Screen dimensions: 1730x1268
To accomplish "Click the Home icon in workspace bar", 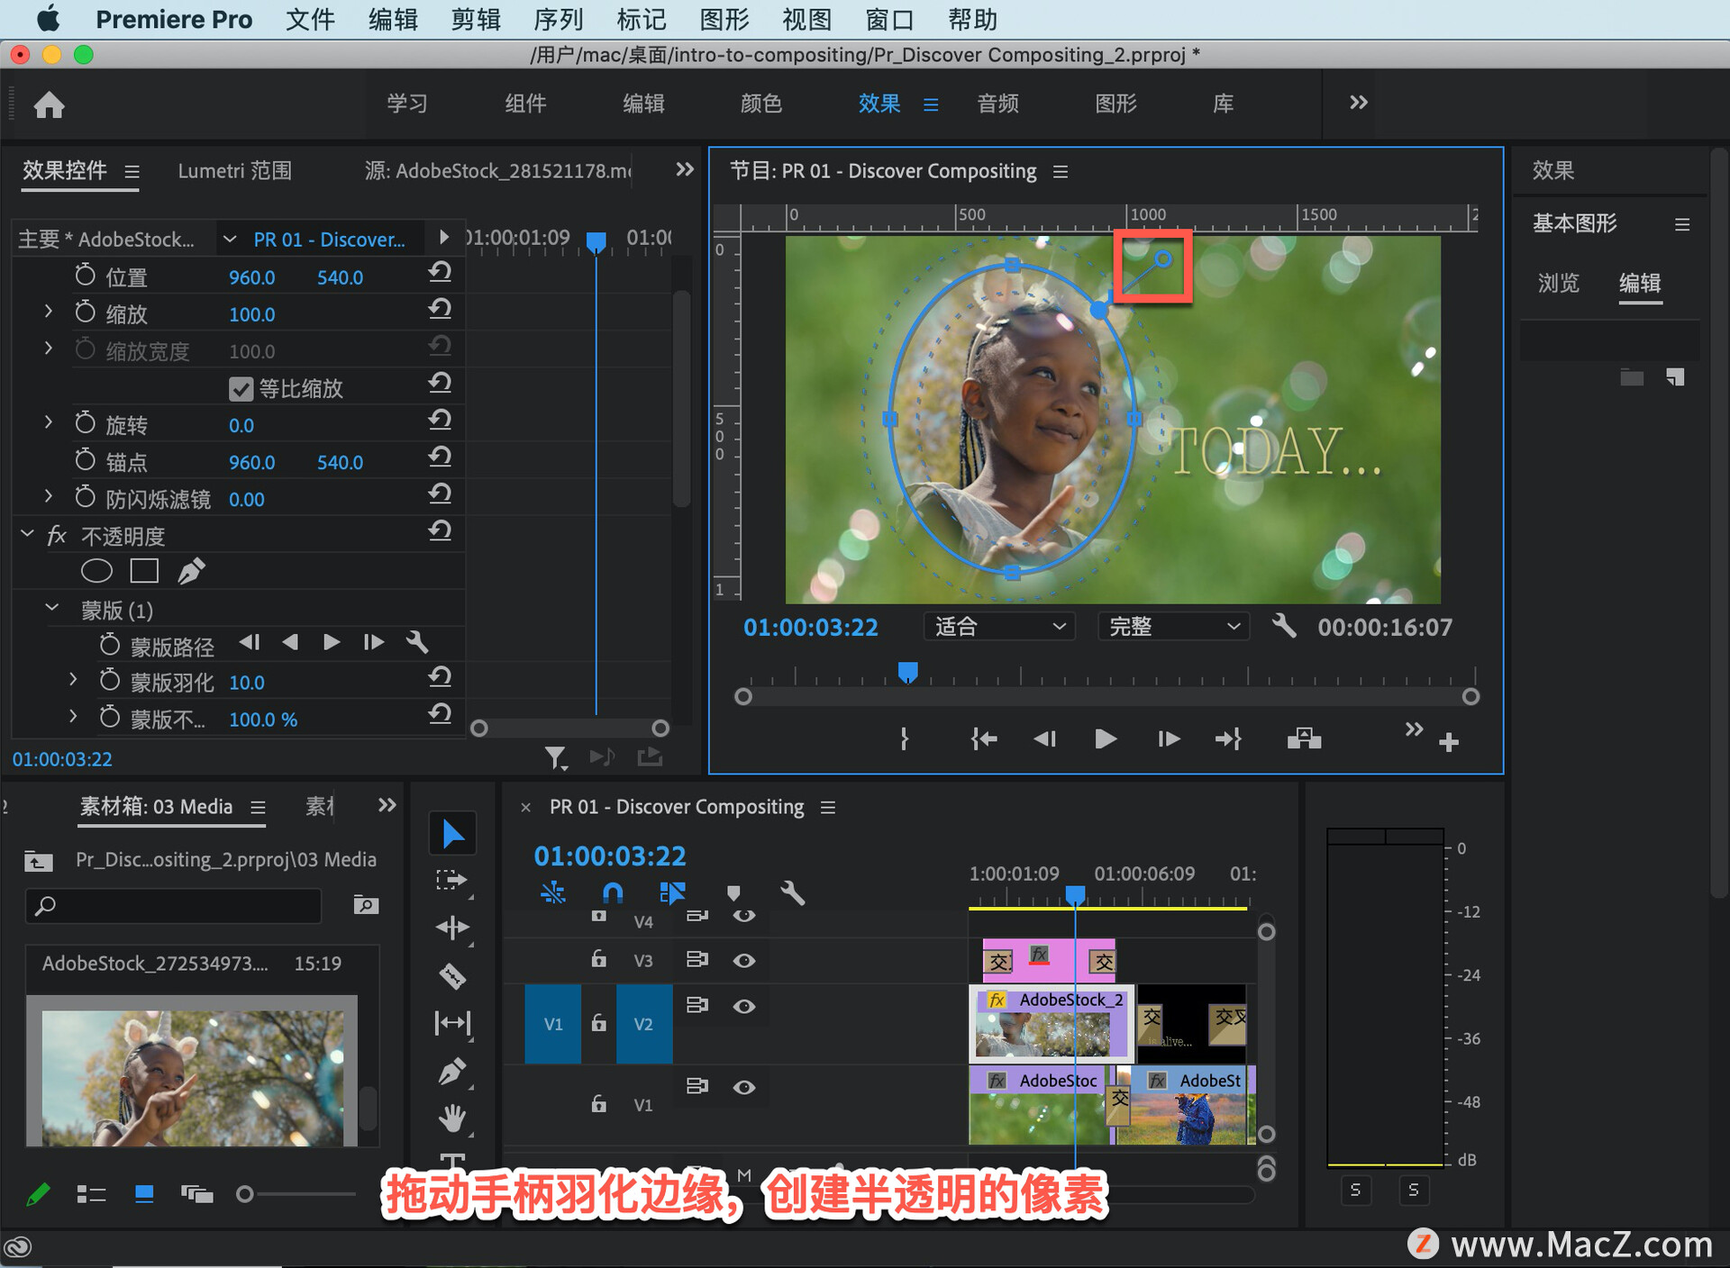I will [49, 104].
